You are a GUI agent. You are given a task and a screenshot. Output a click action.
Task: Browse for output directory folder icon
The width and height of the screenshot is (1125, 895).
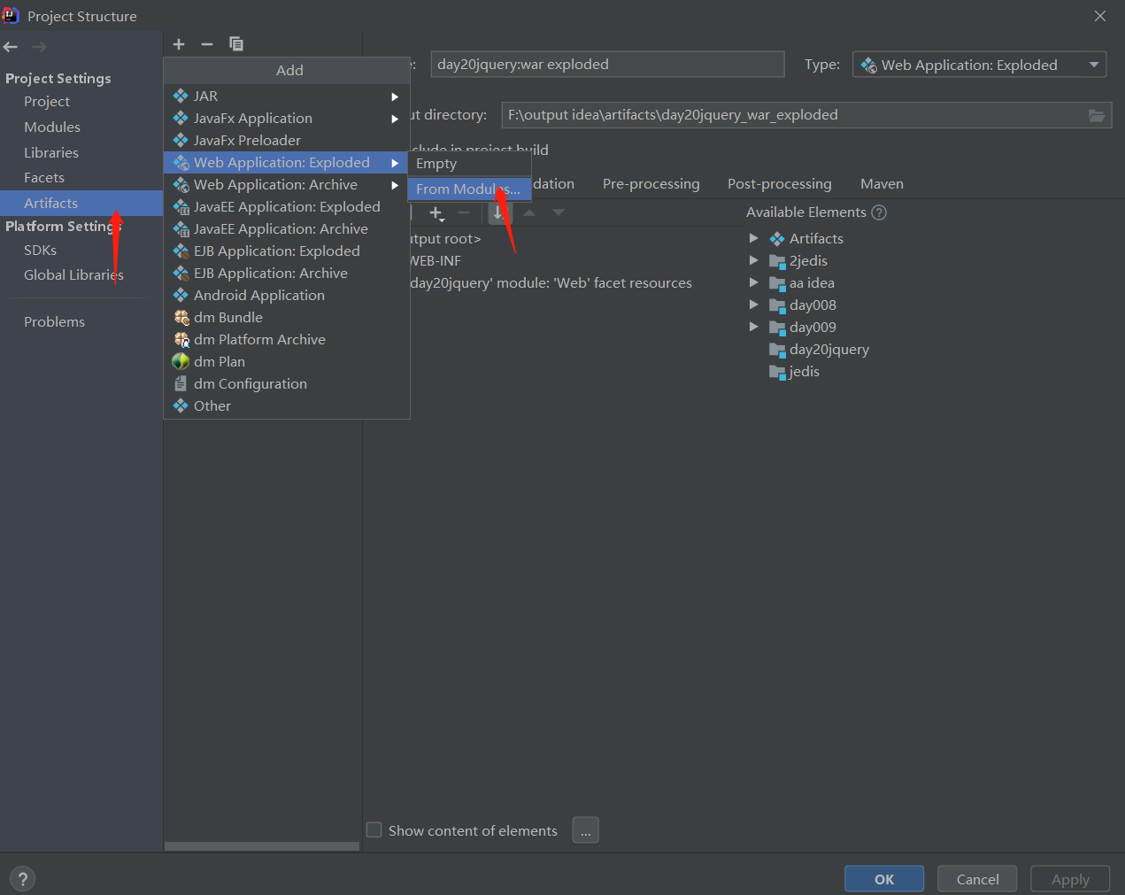tap(1097, 116)
